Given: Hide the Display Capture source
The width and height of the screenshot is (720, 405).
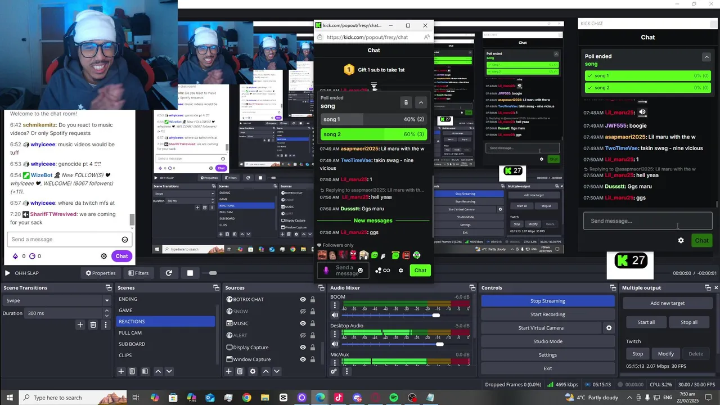Looking at the screenshot, I should pos(303,347).
